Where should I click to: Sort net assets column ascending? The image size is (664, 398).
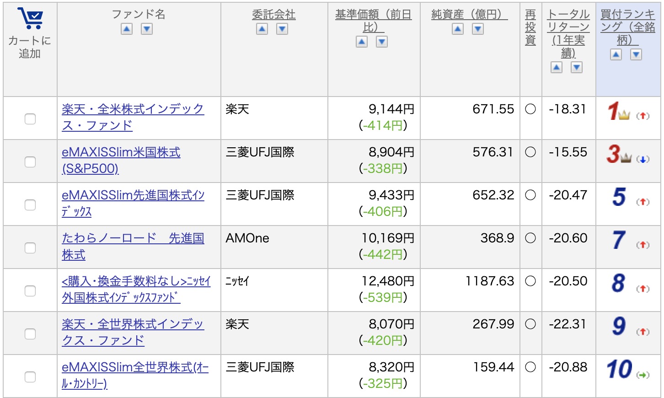tap(458, 29)
